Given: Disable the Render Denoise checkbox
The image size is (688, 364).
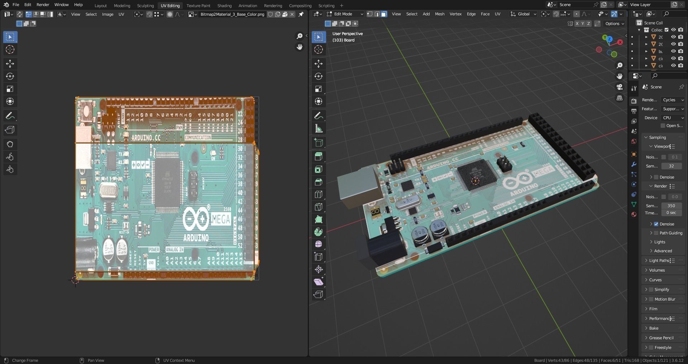Looking at the screenshot, I should pyautogui.click(x=656, y=224).
